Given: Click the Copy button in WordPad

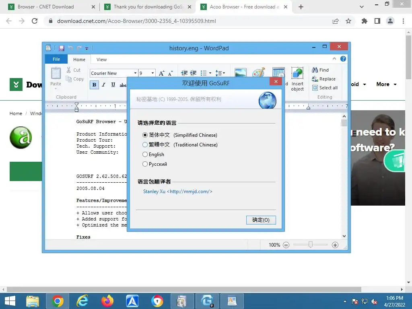Looking at the screenshot, I should 74,79.
